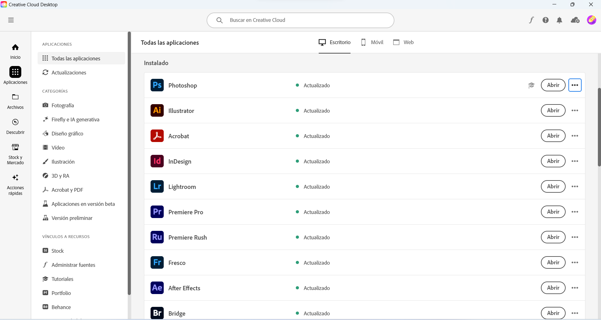Open the Illustrator more options menu
The image size is (601, 320).
point(575,110)
